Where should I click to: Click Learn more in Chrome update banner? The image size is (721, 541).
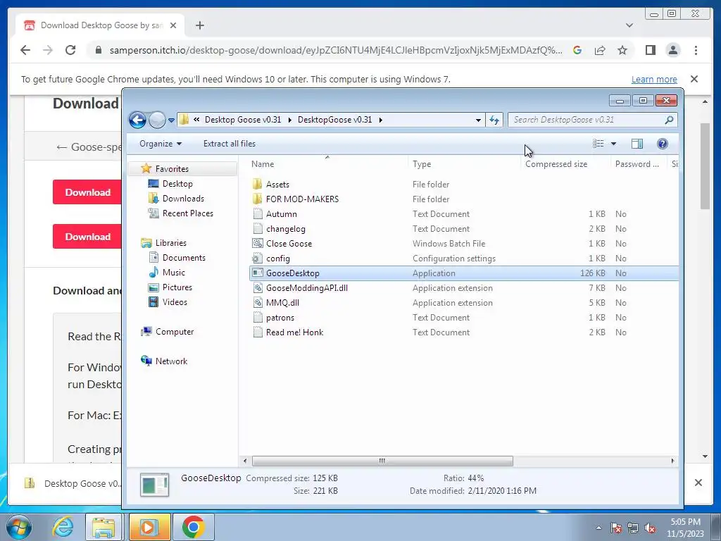click(x=654, y=80)
